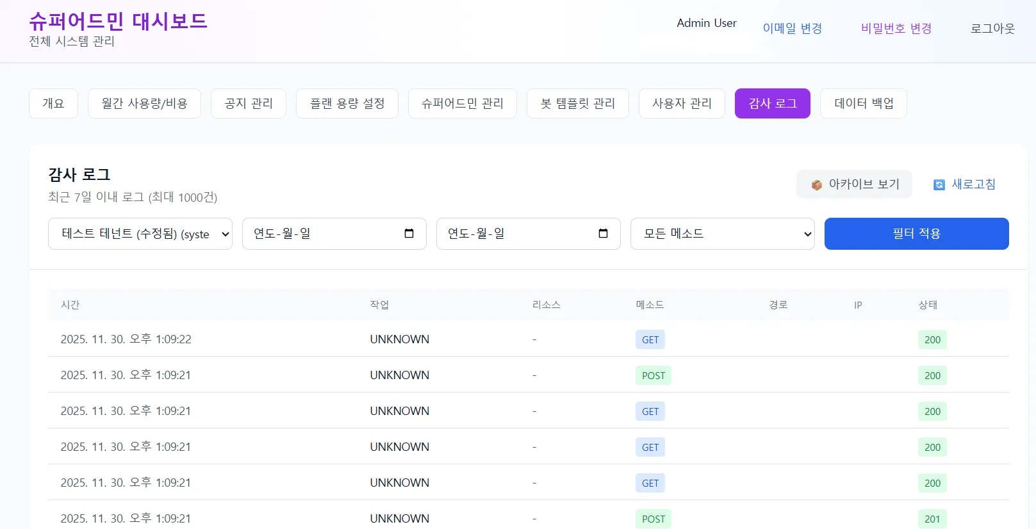The image size is (1036, 529).
Task: Click the 이메일 변경 link
Action: point(792,29)
